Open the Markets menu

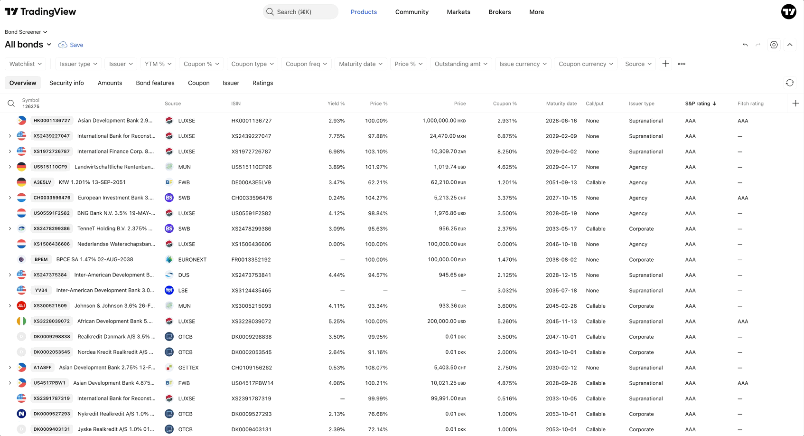click(458, 12)
